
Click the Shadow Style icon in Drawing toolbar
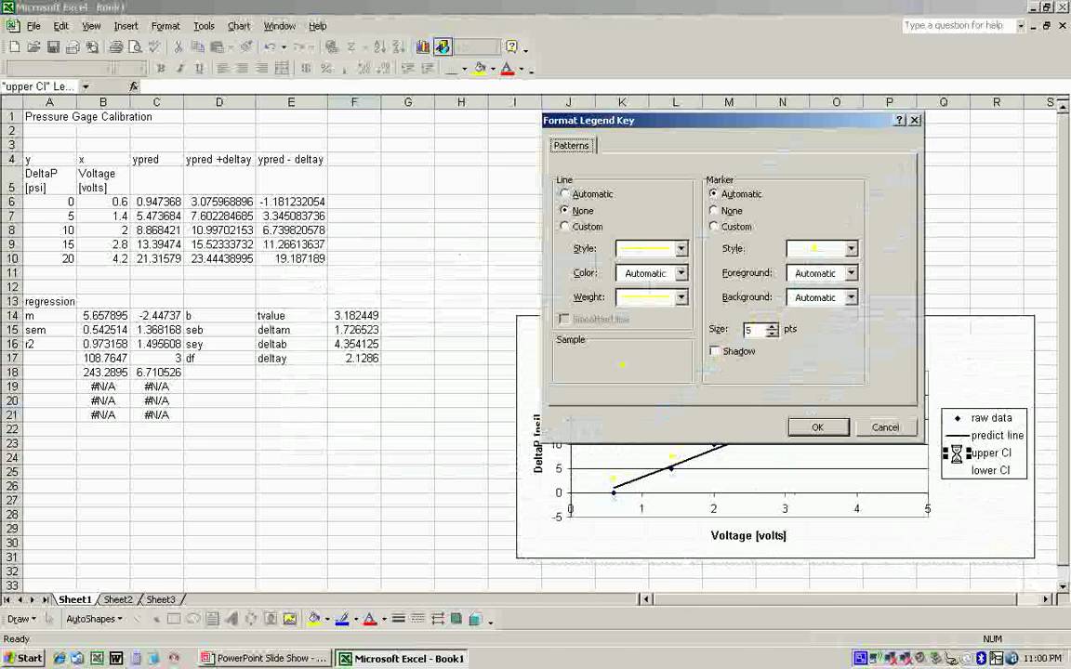coord(456,619)
